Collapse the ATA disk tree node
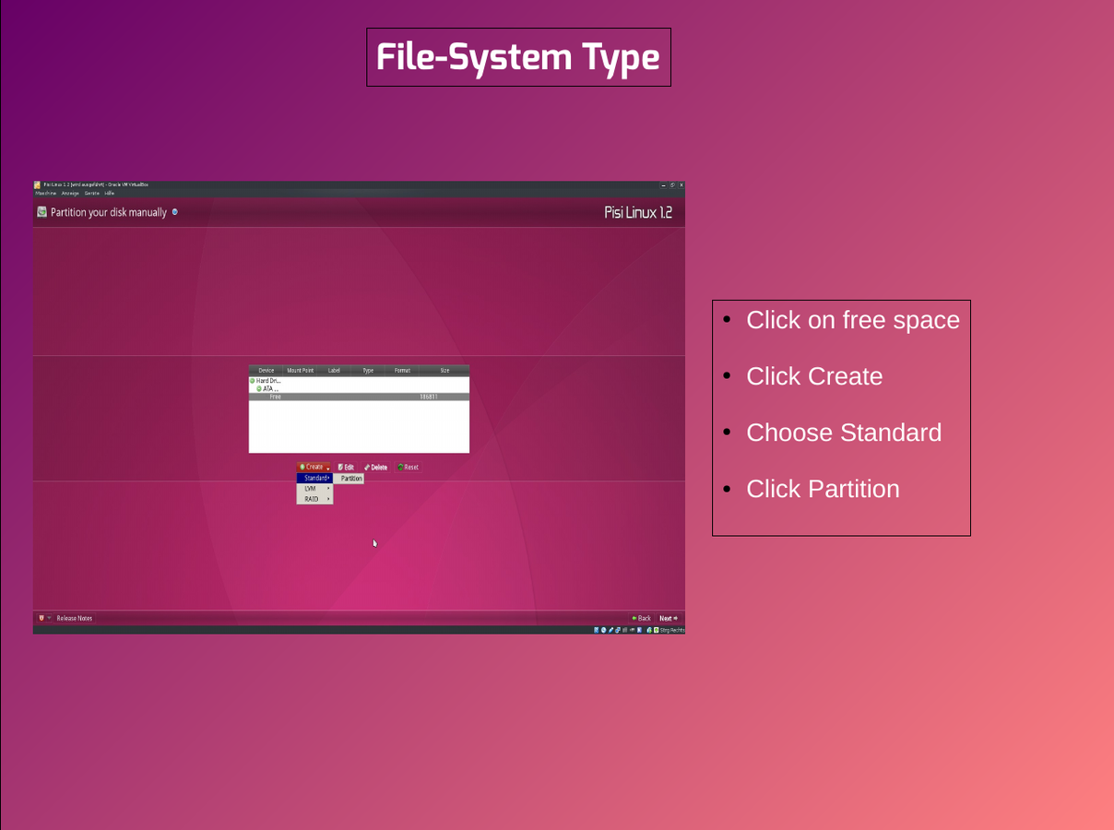 click(259, 389)
